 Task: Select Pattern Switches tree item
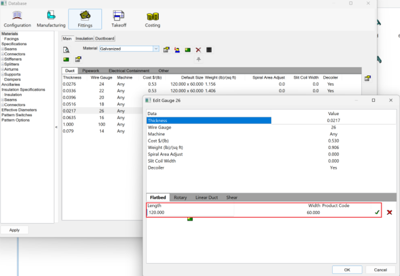pos(17,115)
